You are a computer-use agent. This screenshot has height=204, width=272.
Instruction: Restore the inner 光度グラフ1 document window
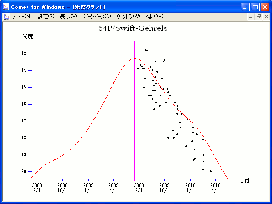258,17
